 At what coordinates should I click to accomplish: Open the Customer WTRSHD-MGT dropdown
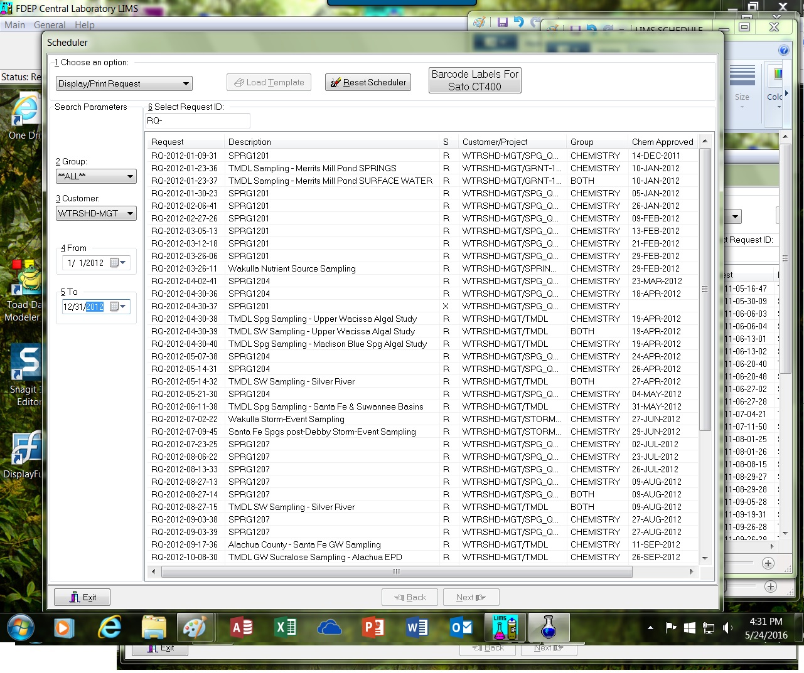pos(96,213)
